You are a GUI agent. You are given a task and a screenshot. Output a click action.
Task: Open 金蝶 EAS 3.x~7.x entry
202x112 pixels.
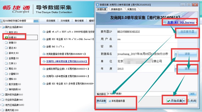pos(55,47)
